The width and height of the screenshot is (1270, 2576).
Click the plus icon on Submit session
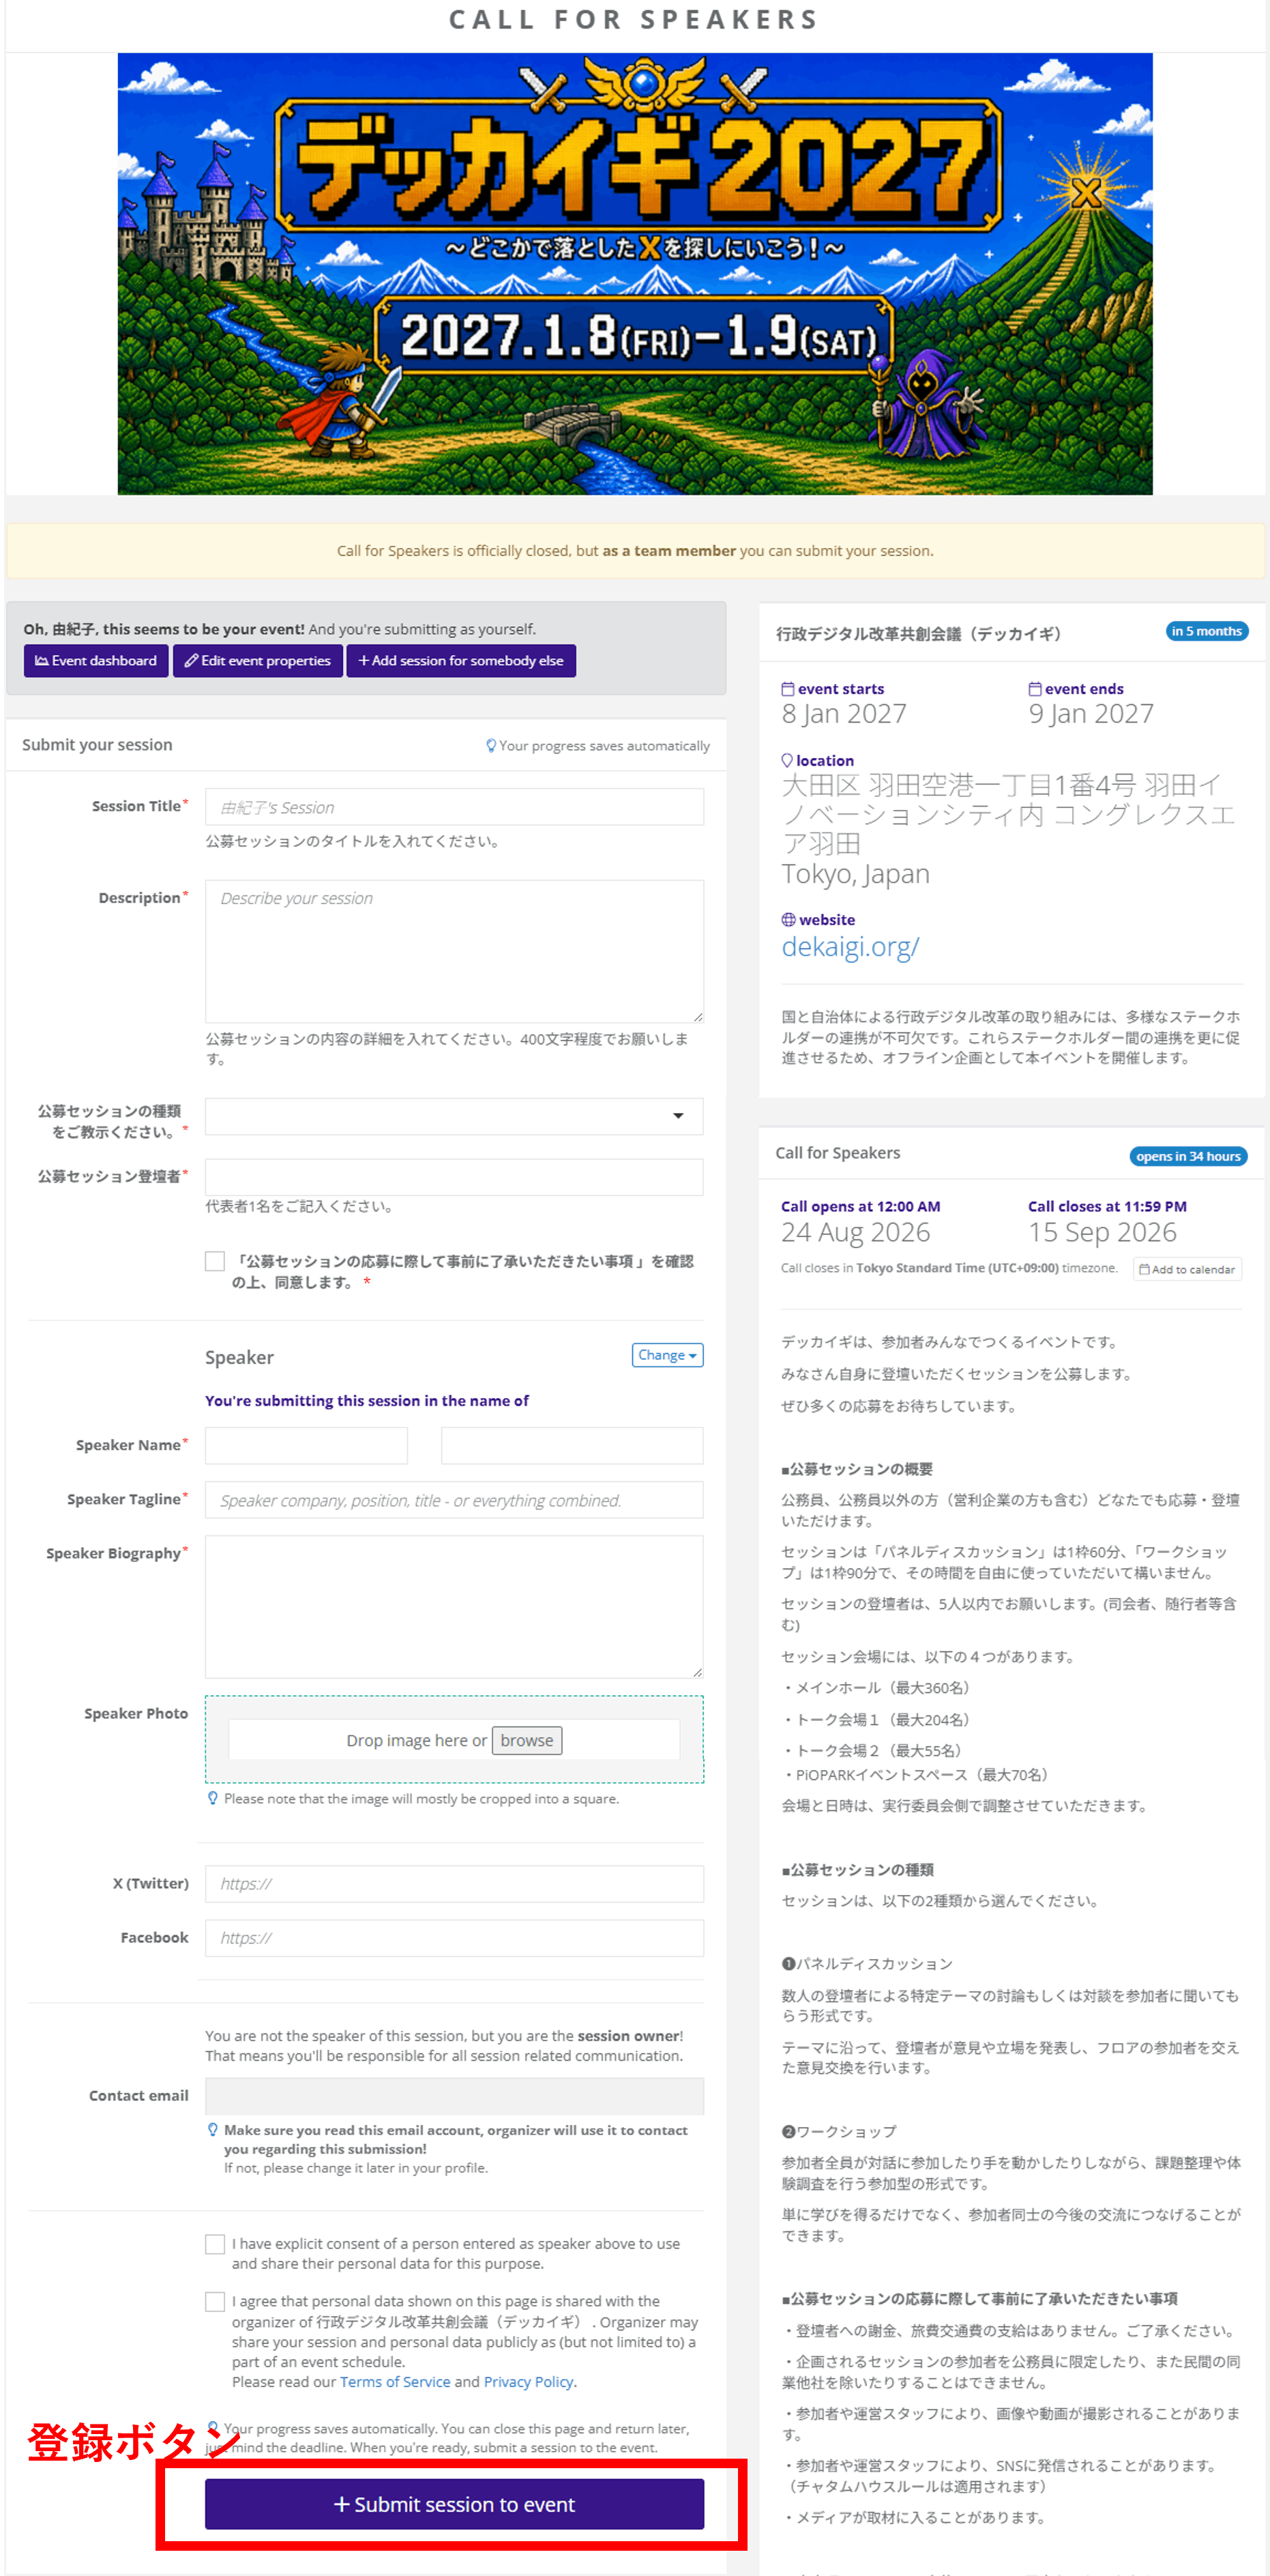point(342,2504)
